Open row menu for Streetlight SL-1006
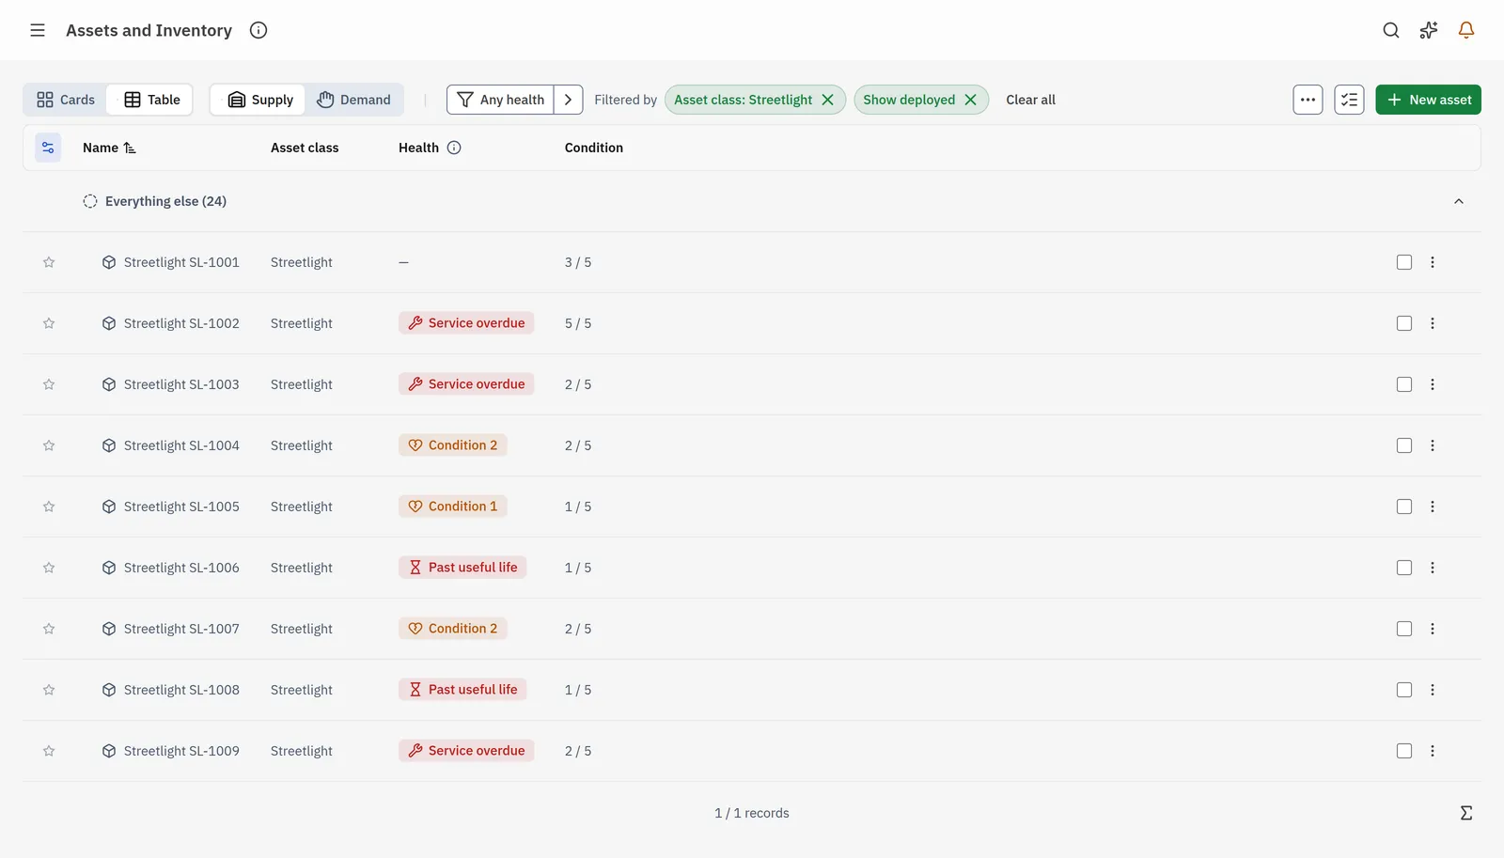This screenshot has width=1504, height=858. click(x=1433, y=568)
